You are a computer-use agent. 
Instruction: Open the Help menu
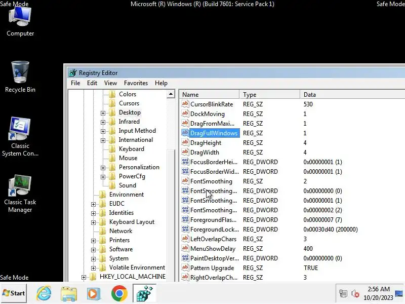coord(161,83)
